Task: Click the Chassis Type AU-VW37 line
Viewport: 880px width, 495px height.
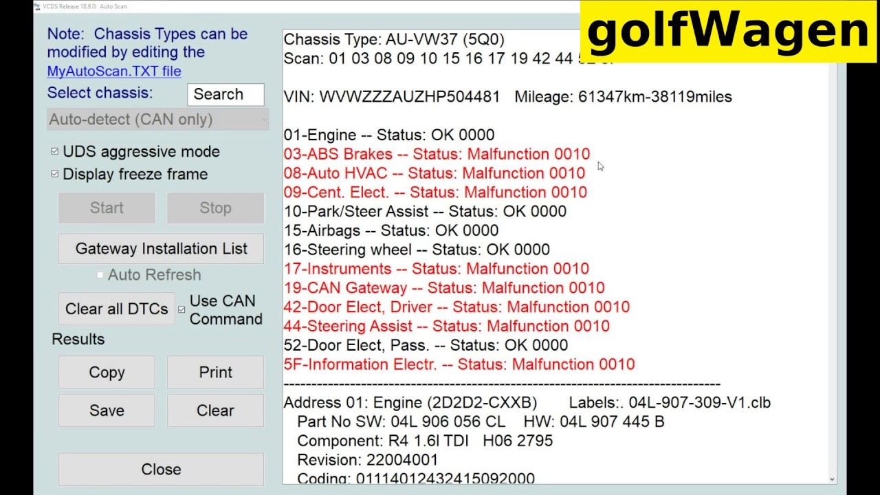Action: (x=394, y=40)
